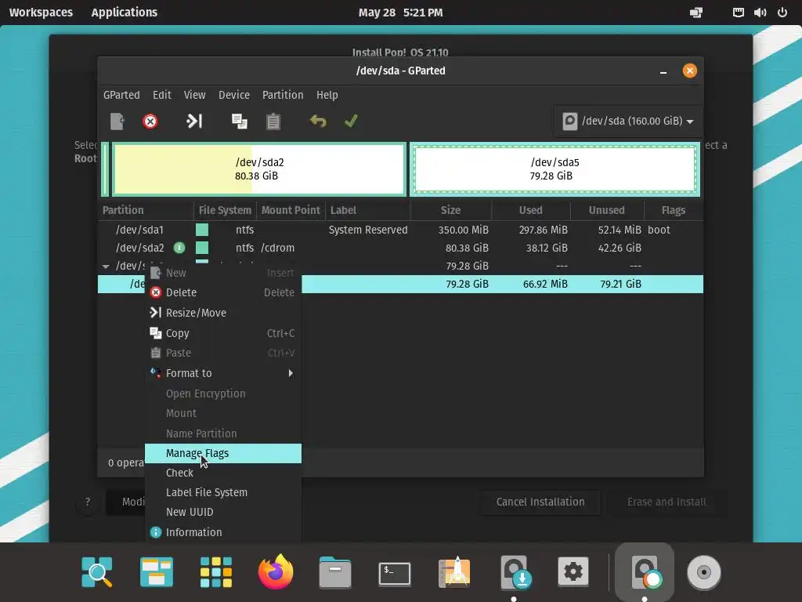
Task: Open the Files folder icon in the dock
Action: pyautogui.click(x=335, y=571)
